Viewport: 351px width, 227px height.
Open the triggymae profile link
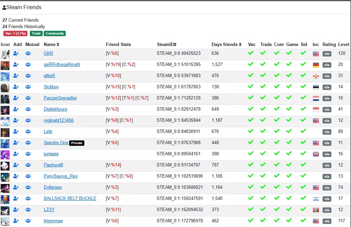(x=53, y=221)
